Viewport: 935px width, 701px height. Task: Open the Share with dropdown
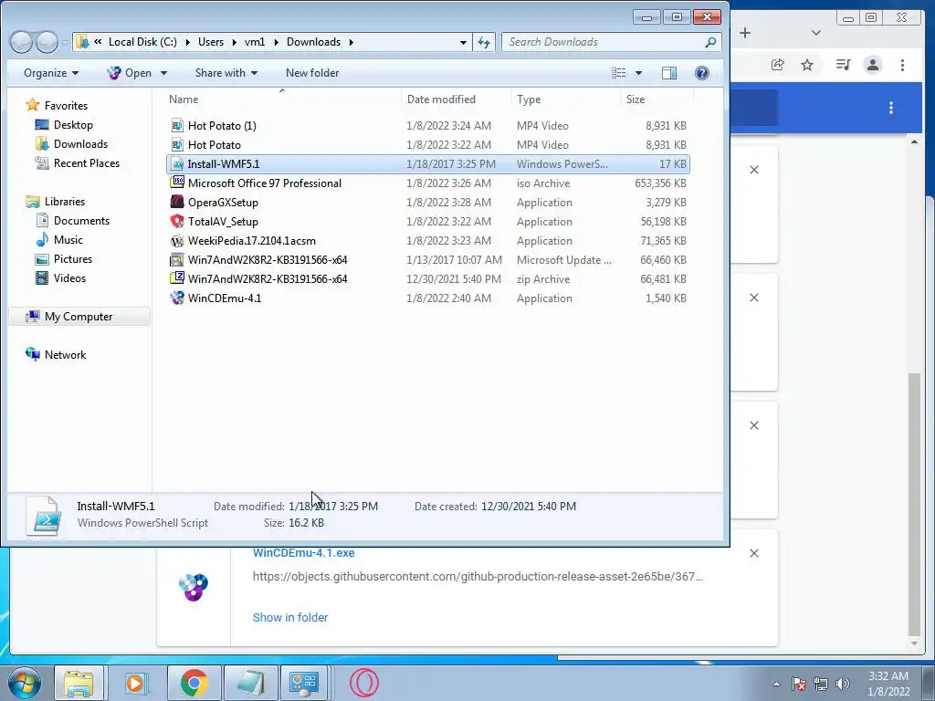coord(226,73)
